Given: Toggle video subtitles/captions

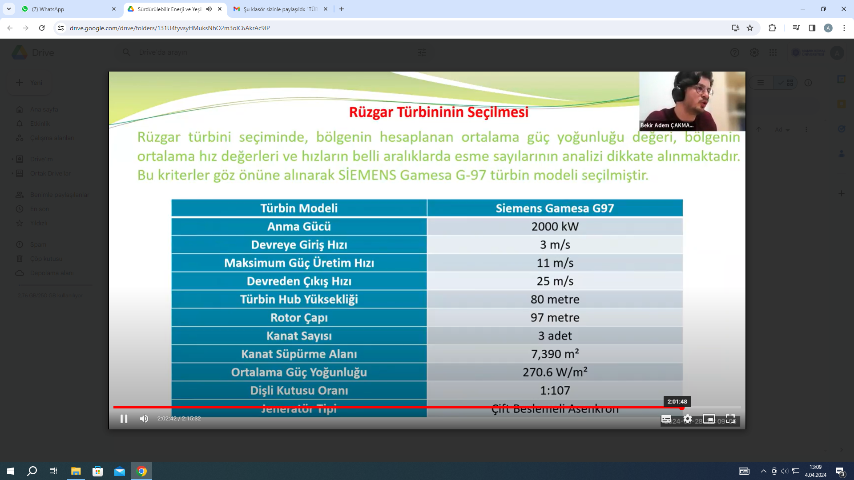Looking at the screenshot, I should click(666, 419).
